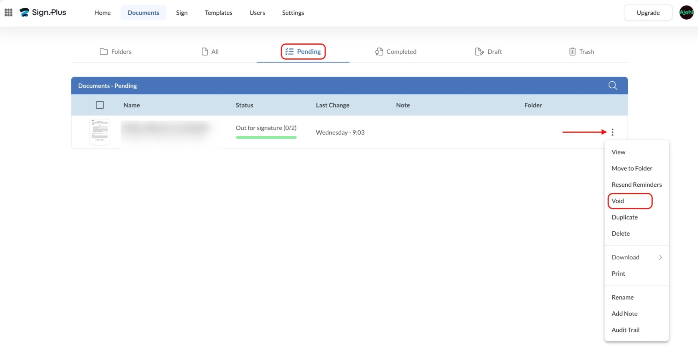Click the green signature progress bar
This screenshot has width=698, height=356.
tap(266, 138)
